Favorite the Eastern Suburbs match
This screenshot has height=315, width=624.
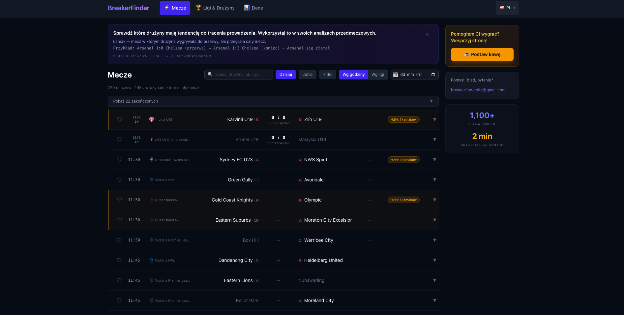tap(119, 220)
